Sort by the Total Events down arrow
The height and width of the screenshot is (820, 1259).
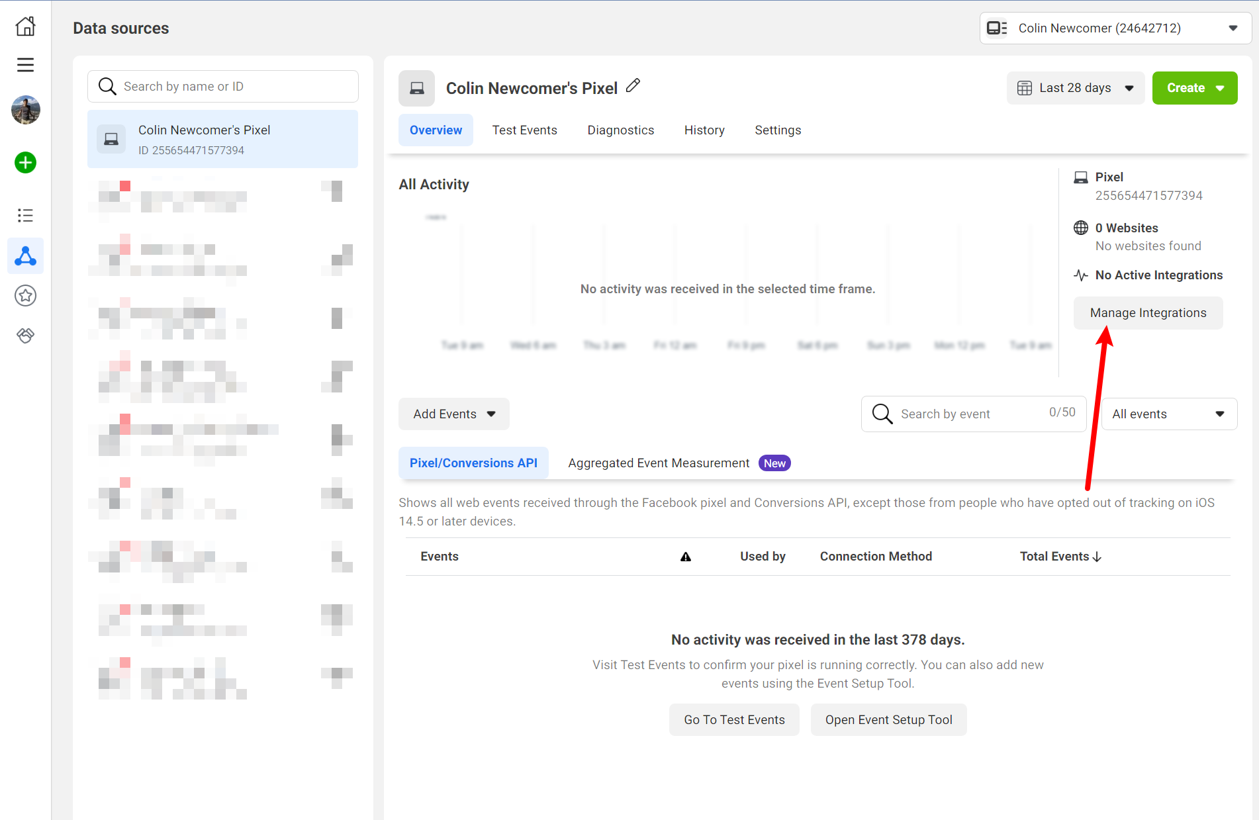[1097, 557]
